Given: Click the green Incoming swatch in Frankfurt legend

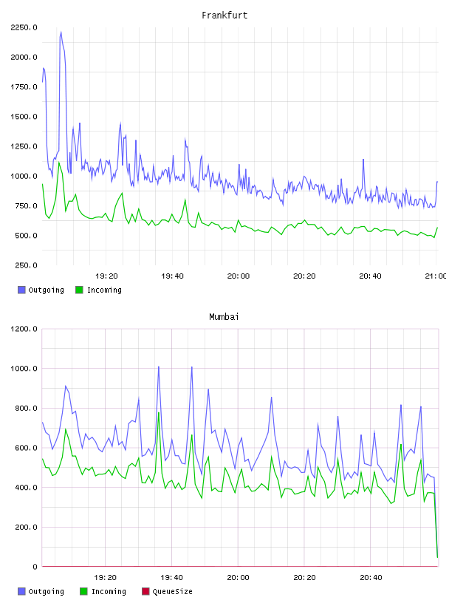Looking at the screenshot, I should coord(79,290).
